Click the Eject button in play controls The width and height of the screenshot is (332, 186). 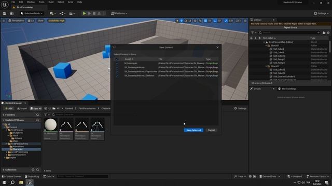pyautogui.click(x=99, y=13)
